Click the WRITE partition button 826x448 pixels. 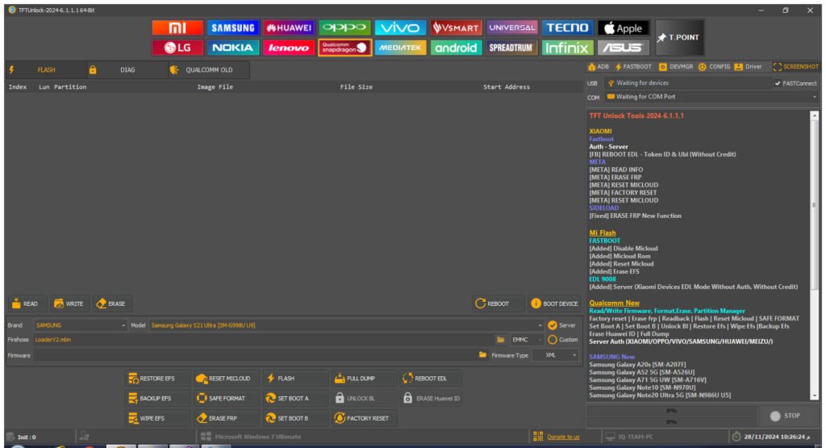click(x=69, y=304)
